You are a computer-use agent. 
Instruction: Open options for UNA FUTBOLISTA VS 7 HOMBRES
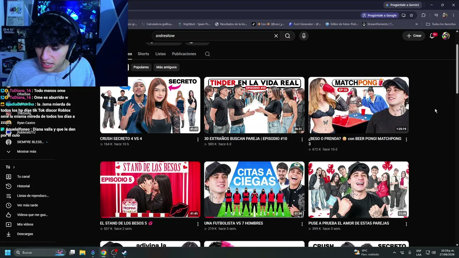(302, 224)
